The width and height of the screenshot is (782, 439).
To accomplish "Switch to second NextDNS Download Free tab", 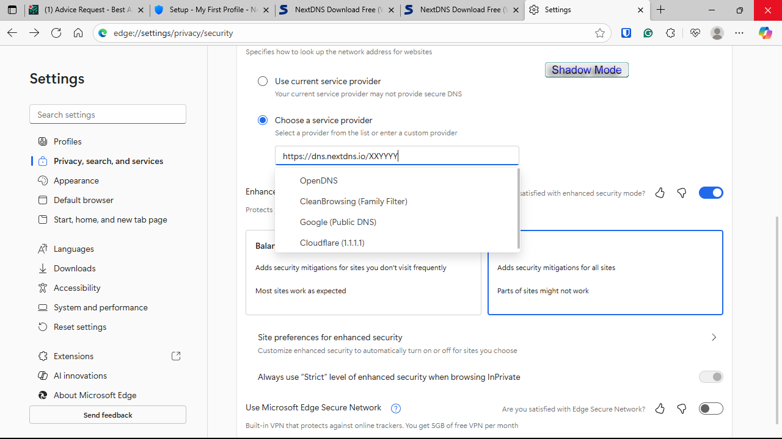I will pyautogui.click(x=462, y=10).
